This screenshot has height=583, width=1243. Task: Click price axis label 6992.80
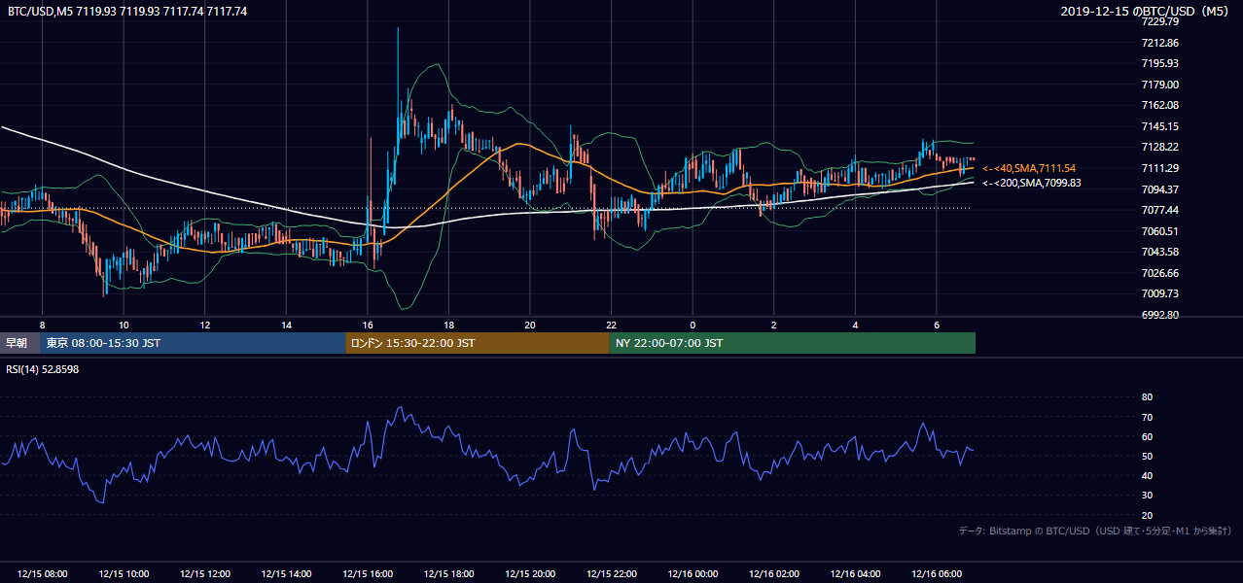1160,315
